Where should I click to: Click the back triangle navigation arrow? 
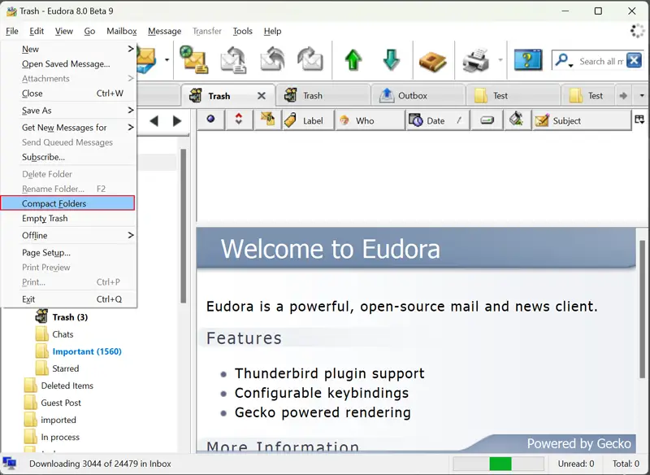point(154,120)
